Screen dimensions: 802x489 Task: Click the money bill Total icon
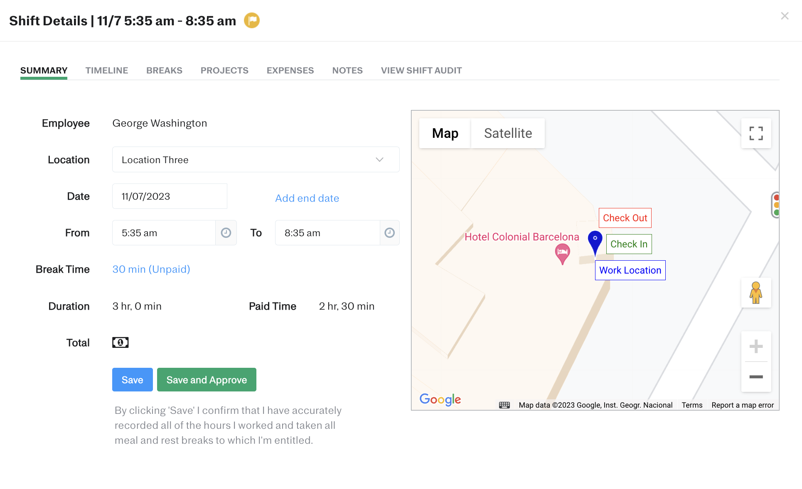121,342
